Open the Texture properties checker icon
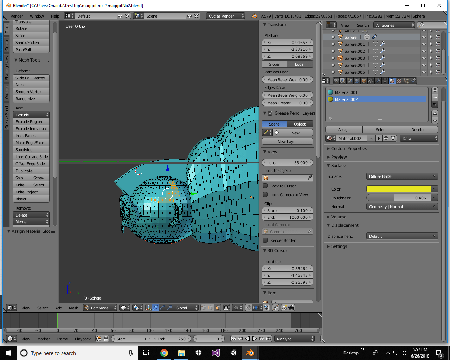Image resolution: width=450 pixels, height=360 pixels. (399, 81)
